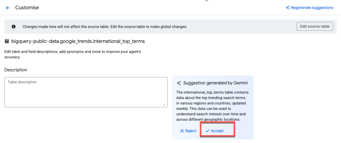
Task: Click the X icon next to Reject
Action: (182, 131)
